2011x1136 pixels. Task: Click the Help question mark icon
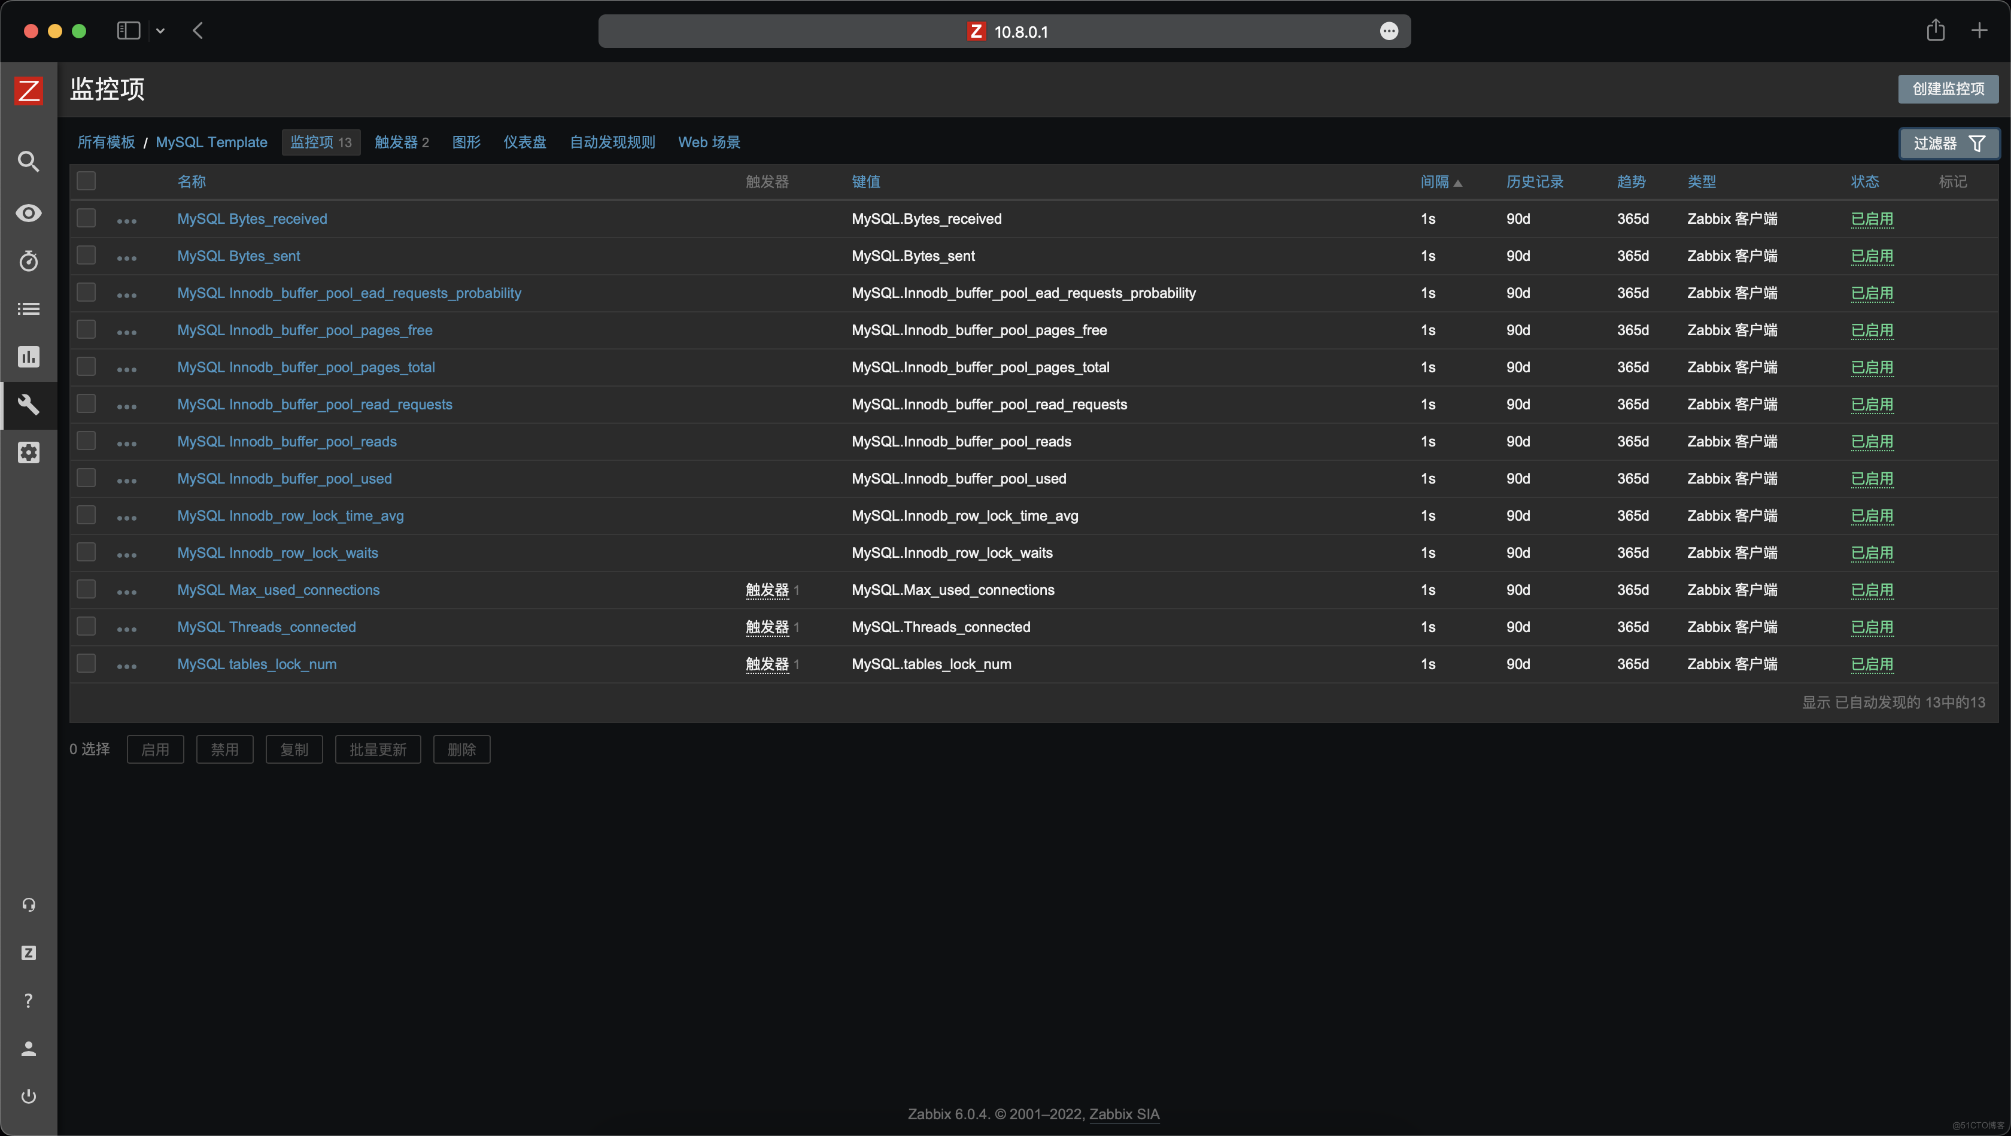(x=29, y=1000)
